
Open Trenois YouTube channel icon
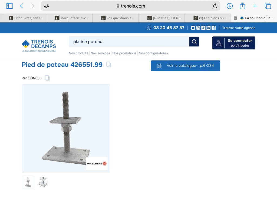[x=193, y=28]
